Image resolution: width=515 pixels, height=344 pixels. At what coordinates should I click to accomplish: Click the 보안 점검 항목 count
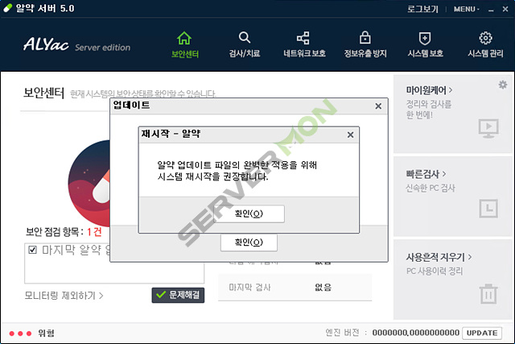click(95, 232)
